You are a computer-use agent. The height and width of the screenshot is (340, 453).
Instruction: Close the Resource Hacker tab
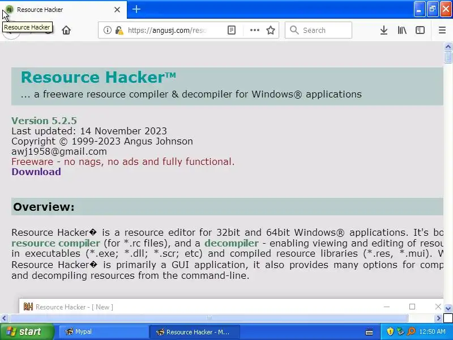click(x=117, y=10)
